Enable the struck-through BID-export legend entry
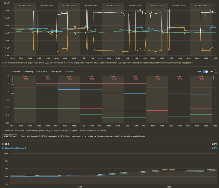This screenshot has height=188, width=219. (x=69, y=72)
